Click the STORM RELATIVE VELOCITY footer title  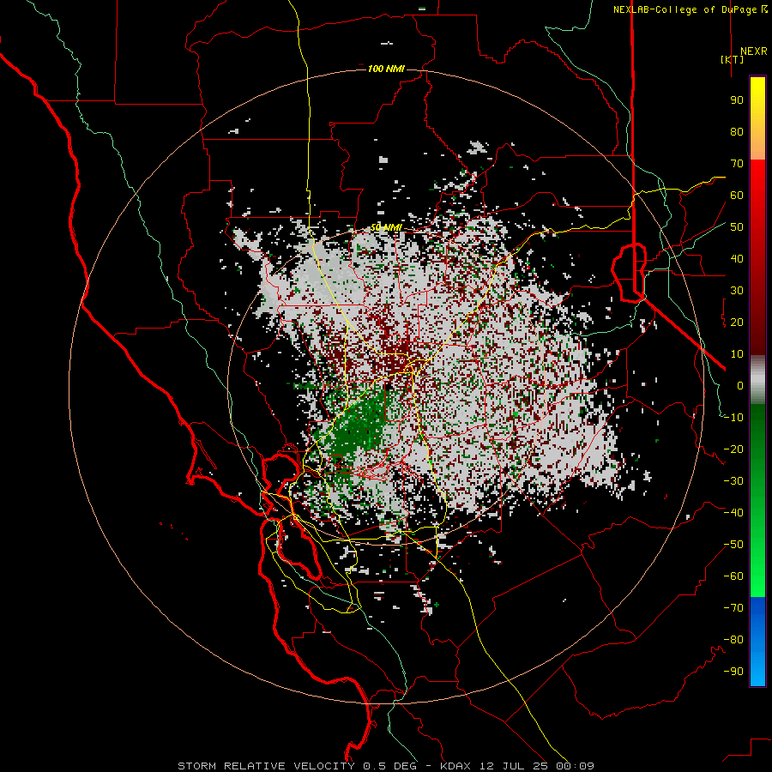(x=267, y=766)
